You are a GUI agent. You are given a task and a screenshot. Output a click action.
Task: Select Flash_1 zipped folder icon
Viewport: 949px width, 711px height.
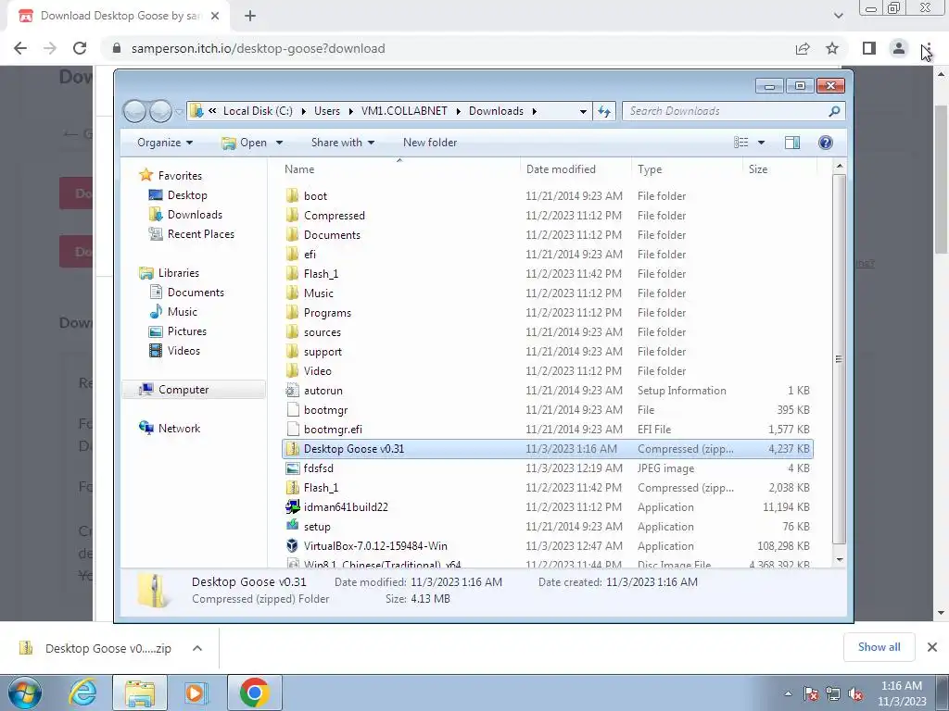[292, 487]
